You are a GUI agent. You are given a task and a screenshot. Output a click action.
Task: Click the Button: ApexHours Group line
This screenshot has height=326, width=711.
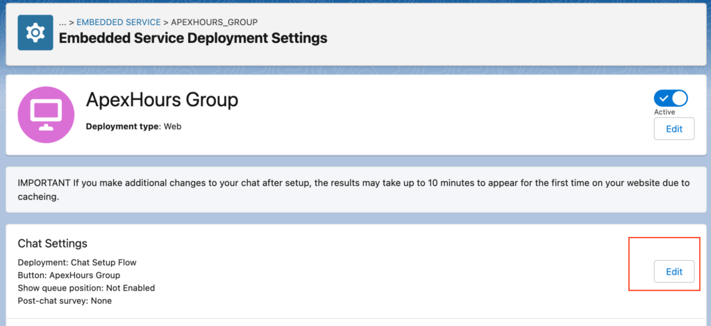coord(69,275)
